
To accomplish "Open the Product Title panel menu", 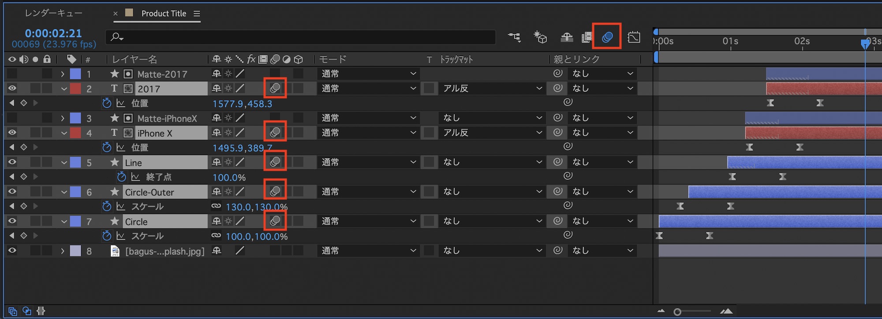I will pos(197,14).
